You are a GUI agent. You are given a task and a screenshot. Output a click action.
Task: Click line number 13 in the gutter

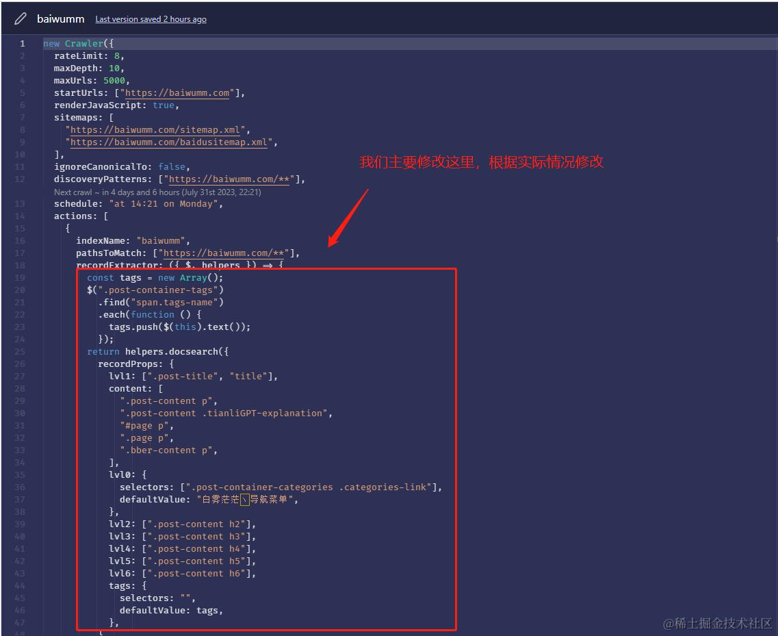[20, 204]
